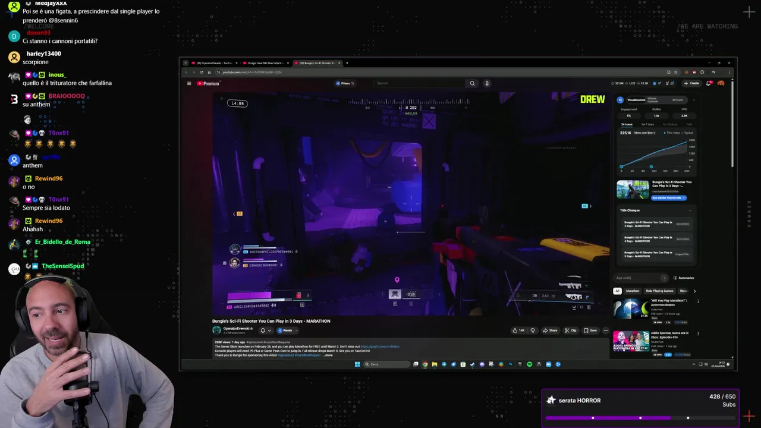Click the Summarize button

pos(684,278)
